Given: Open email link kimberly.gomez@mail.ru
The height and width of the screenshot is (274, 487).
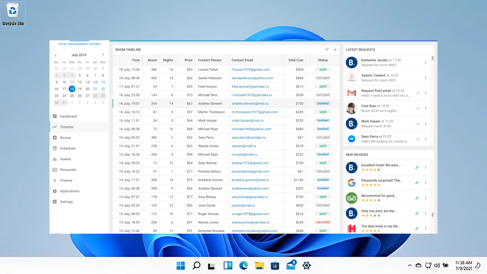Looking at the screenshot, I should (250, 180).
